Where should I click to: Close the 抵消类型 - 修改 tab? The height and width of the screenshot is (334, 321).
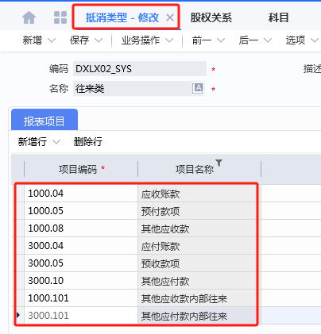pos(170,17)
